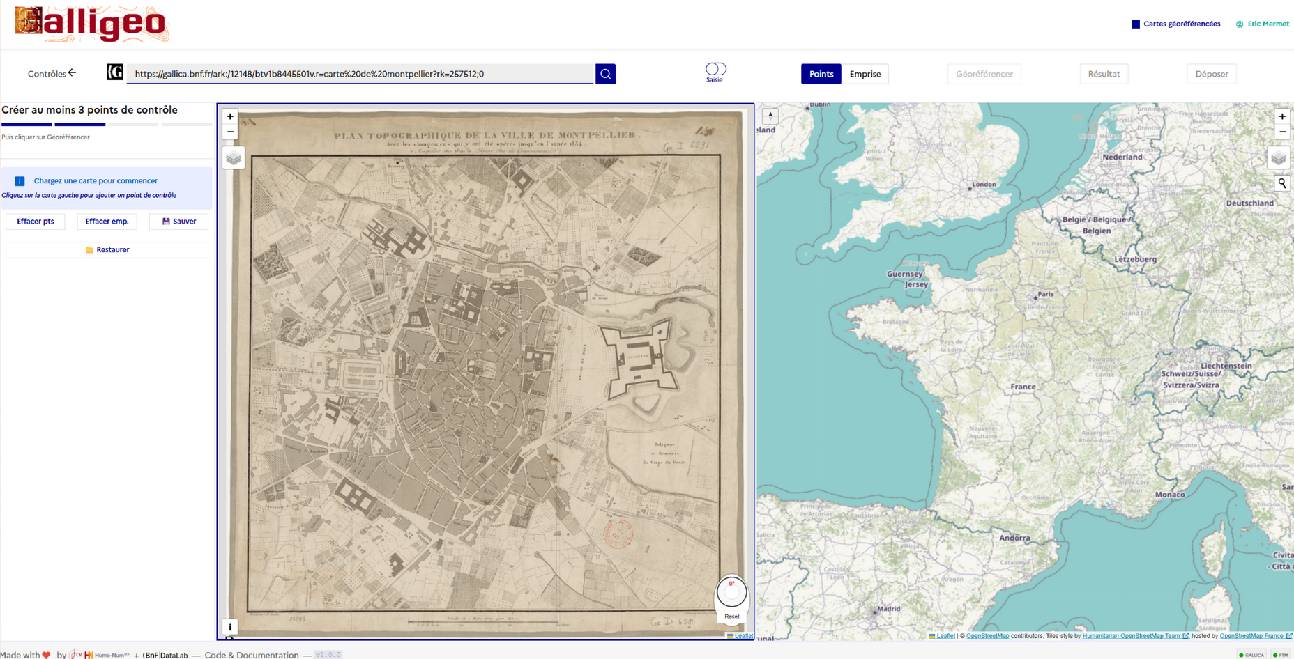1294x659 pixels.
Task: Click the Géoréférencer button
Action: click(984, 74)
